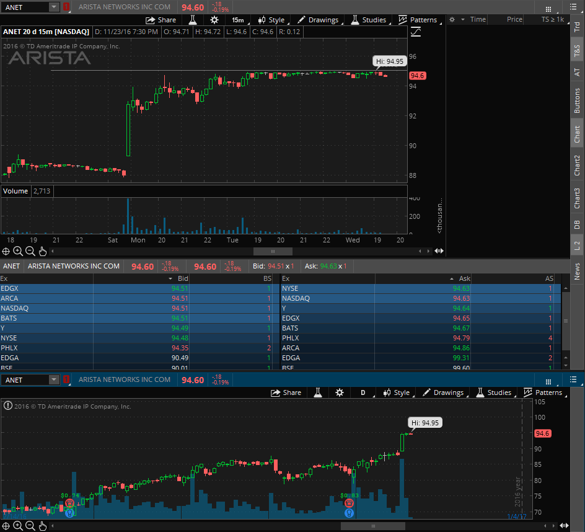Select NYSE ask row 94.63
This screenshot has height=532, width=585.
pyautogui.click(x=421, y=288)
